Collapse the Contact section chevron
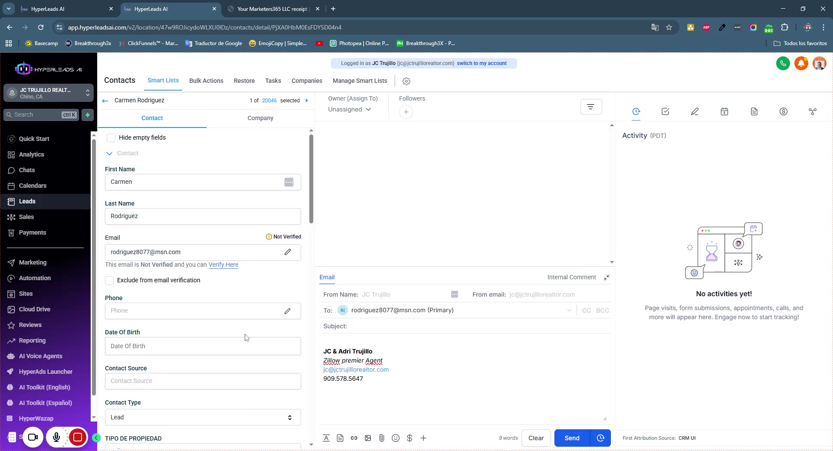 tap(109, 154)
